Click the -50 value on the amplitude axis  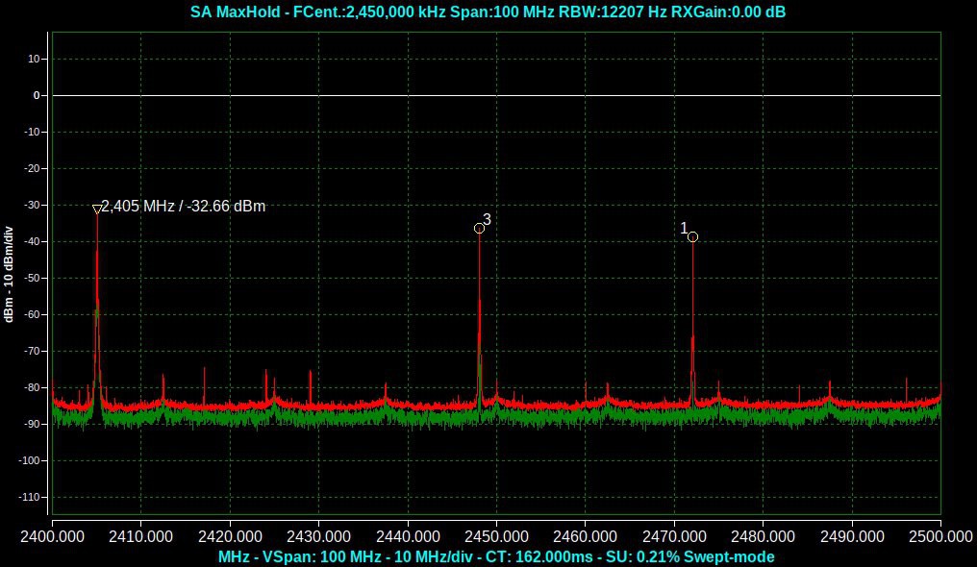(34, 278)
